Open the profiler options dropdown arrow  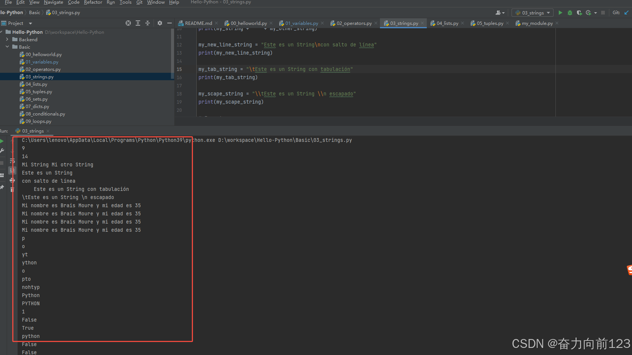(x=596, y=13)
